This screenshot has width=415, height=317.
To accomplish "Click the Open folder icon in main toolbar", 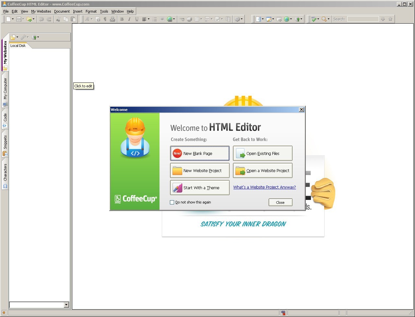I will pyautogui.click(x=29, y=19).
